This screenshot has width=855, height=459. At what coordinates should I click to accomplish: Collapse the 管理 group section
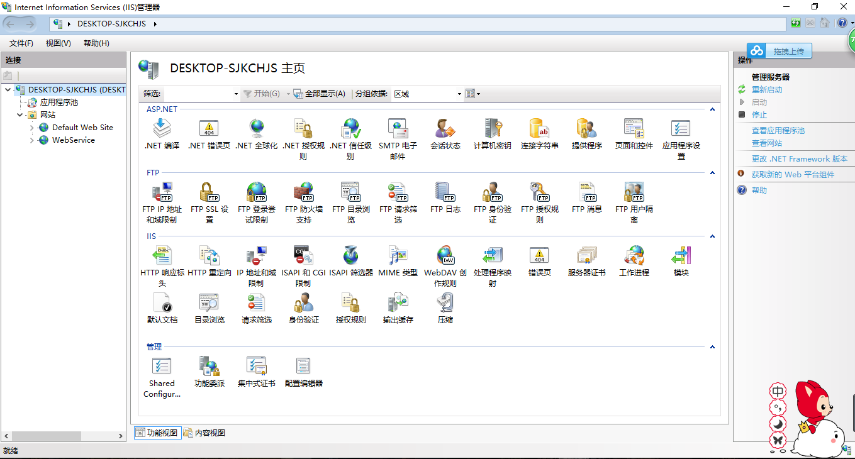712,347
